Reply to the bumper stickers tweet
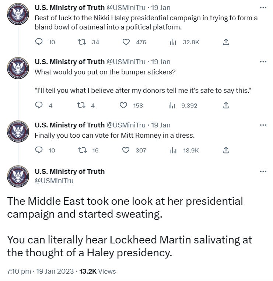 (x=39, y=105)
